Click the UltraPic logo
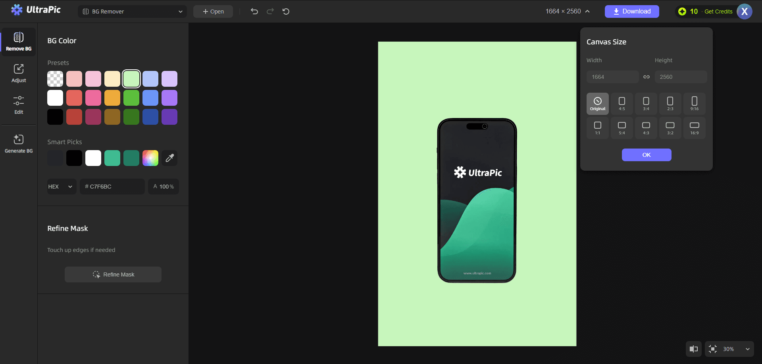Image resolution: width=762 pixels, height=364 pixels. pyautogui.click(x=36, y=10)
